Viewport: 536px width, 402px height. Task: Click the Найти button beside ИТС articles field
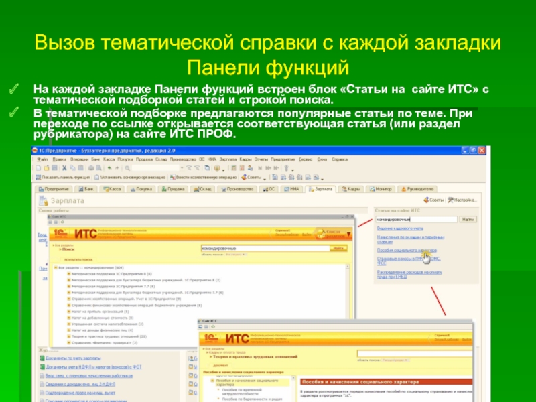pyautogui.click(x=468, y=220)
